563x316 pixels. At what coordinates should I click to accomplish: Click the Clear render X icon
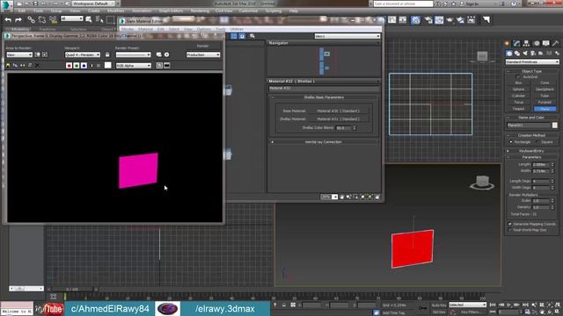pyautogui.click(x=37, y=66)
